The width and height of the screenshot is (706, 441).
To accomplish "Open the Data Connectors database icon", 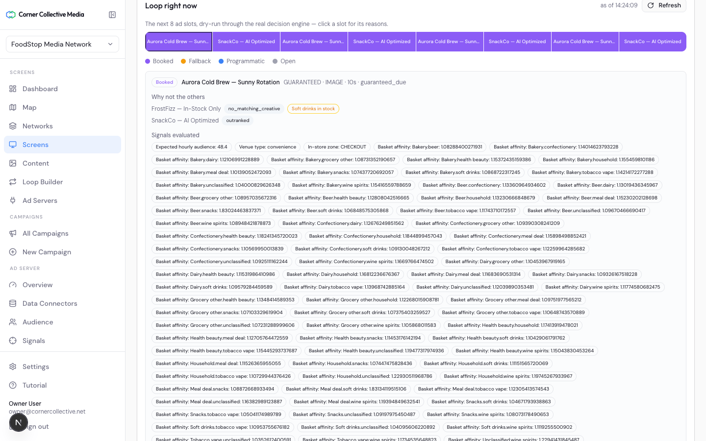I will point(13,303).
